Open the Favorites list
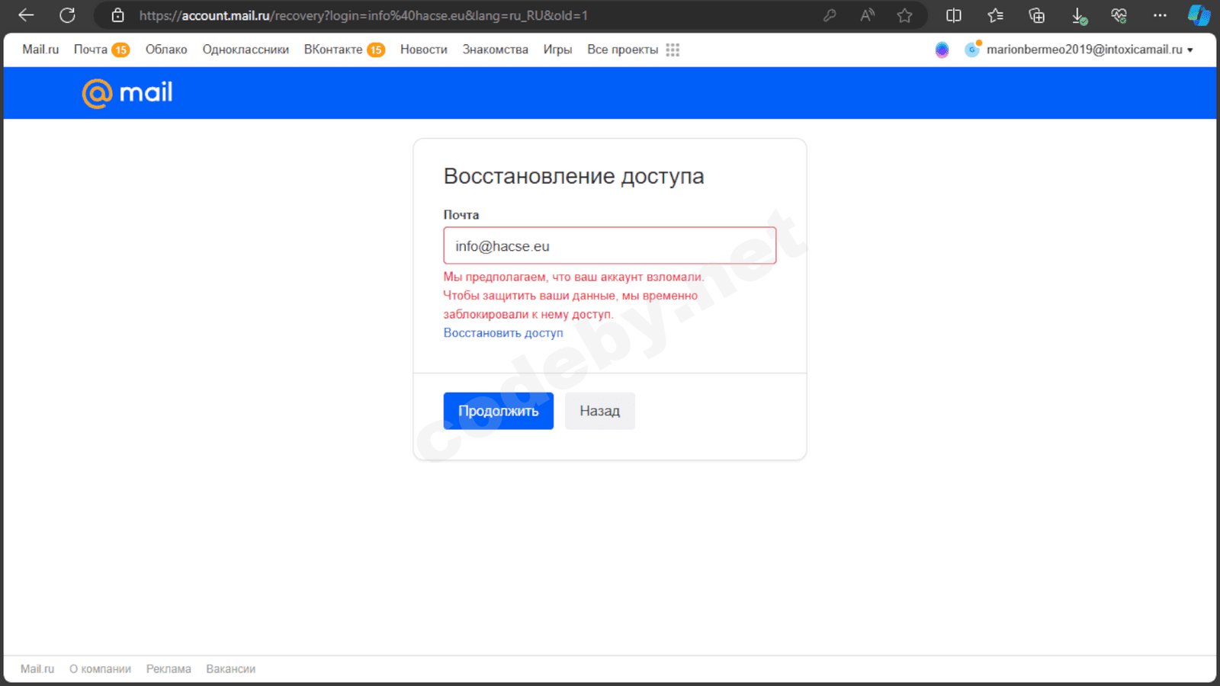Viewport: 1220px width, 686px height. coord(994,15)
